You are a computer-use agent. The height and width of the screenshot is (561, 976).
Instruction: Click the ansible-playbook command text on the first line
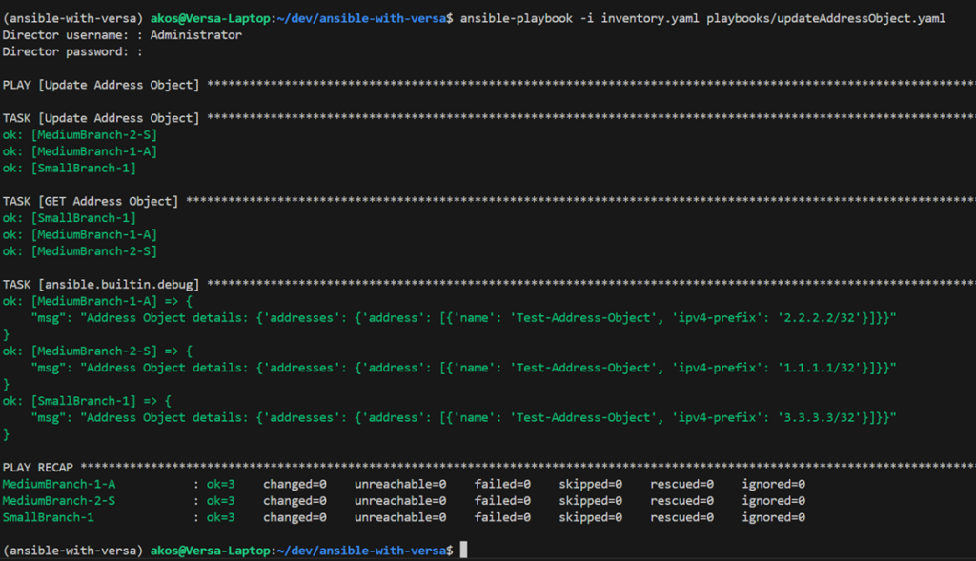(x=702, y=19)
